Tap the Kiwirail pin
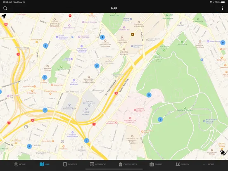The height and width of the screenshot is (171, 228). tap(180, 23)
